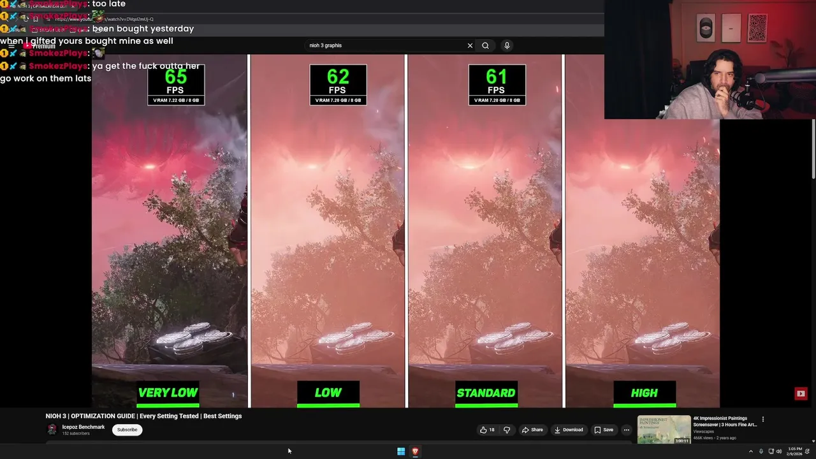Viewport: 816px width, 459px height.
Task: Subscribe to Icepoz Benchmark
Action: [127, 430]
